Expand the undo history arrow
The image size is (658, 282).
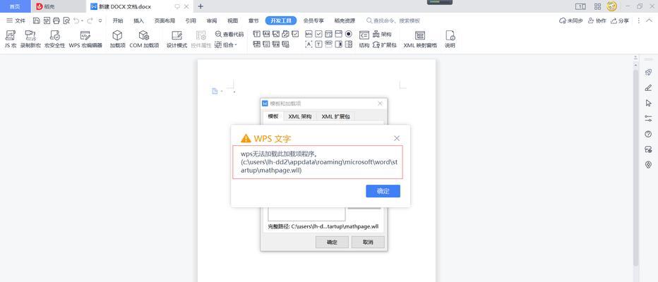tap(82, 20)
